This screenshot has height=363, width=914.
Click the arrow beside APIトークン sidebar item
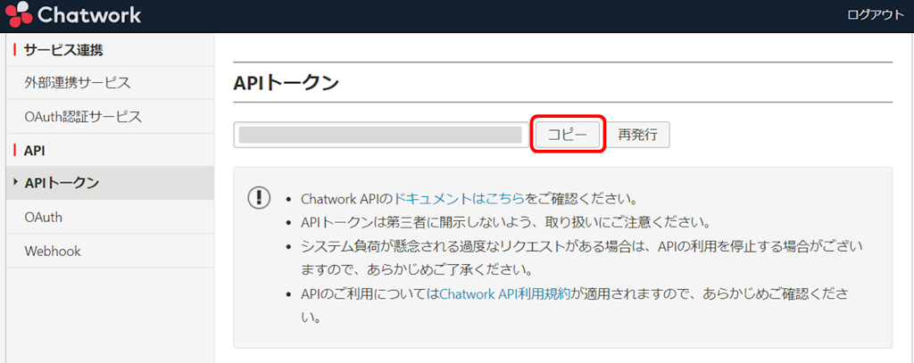[15, 183]
